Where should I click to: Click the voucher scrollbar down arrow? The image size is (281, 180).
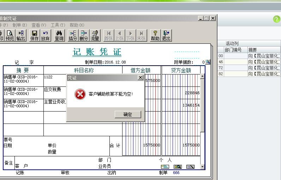[202, 167]
